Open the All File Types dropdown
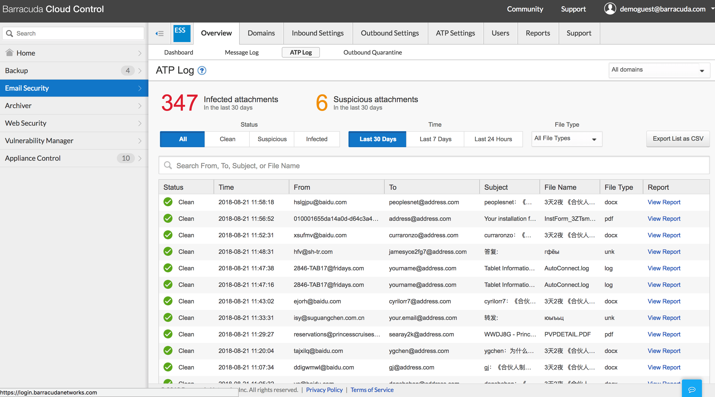 pyautogui.click(x=567, y=138)
